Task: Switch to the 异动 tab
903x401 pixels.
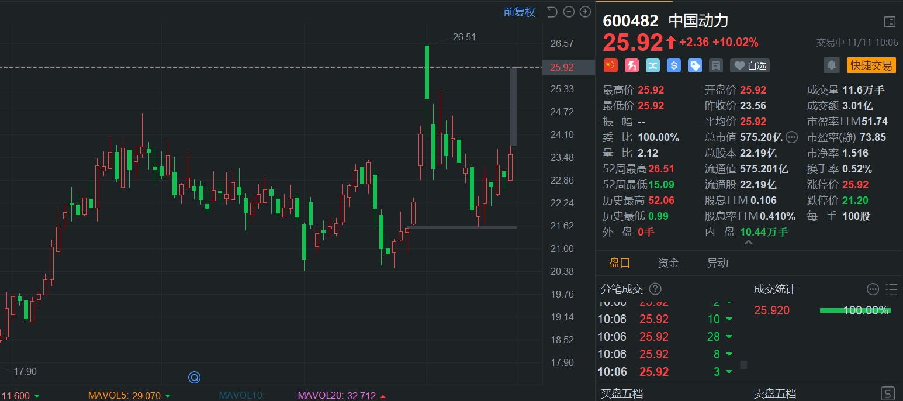Action: coord(717,263)
